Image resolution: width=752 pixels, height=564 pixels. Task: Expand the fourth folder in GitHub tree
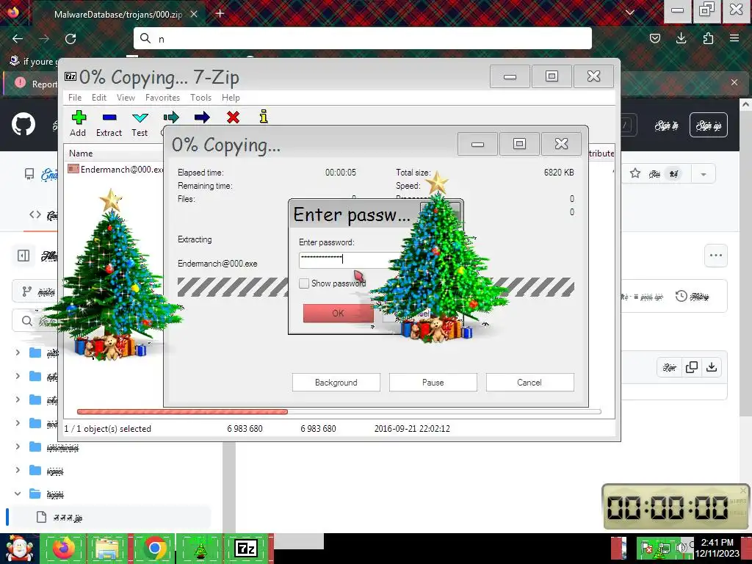pos(18,423)
